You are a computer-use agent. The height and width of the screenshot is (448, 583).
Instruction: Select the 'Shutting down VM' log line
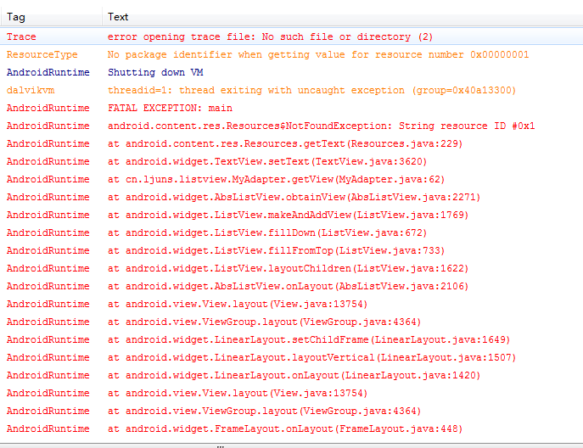click(292, 72)
